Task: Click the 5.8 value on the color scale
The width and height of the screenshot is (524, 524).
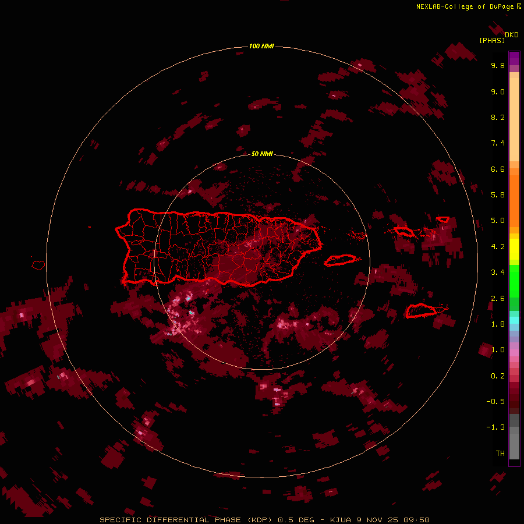Action: tap(498, 194)
